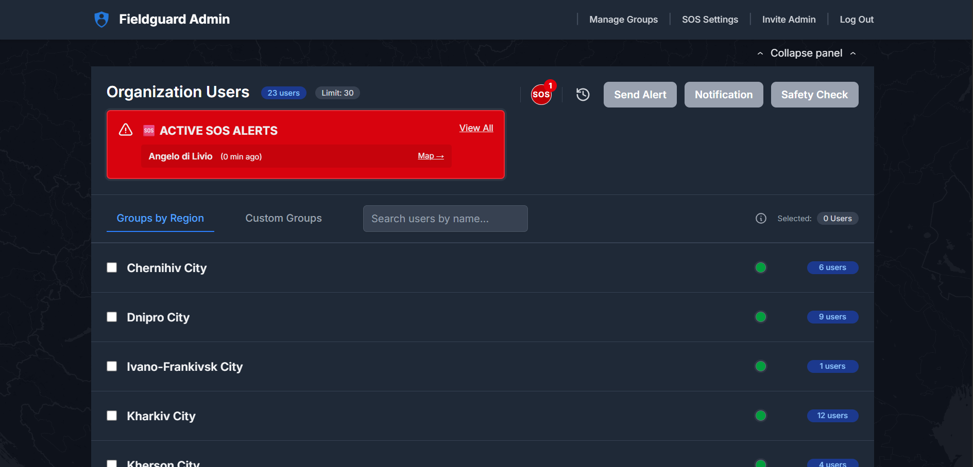Click the warning triangle in the alert banner
The image size is (973, 467).
pos(125,130)
